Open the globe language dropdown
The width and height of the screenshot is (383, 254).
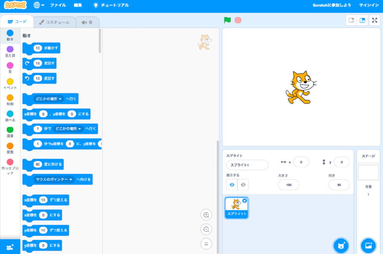click(x=39, y=5)
